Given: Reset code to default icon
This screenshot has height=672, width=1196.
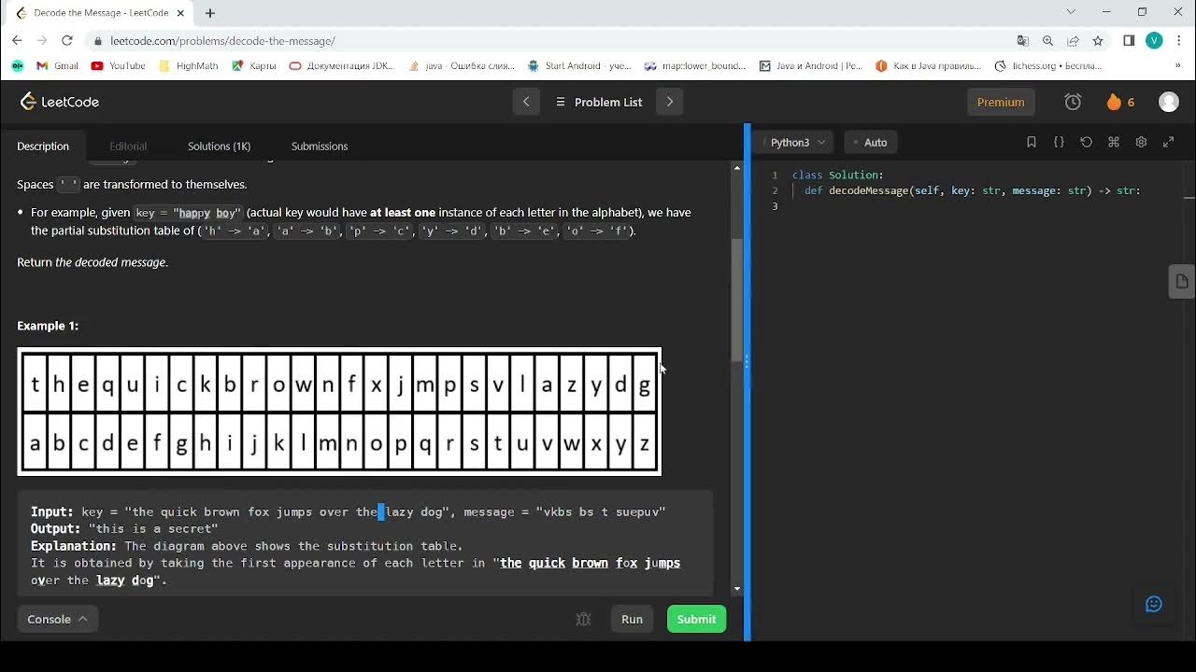Looking at the screenshot, I should [1086, 142].
